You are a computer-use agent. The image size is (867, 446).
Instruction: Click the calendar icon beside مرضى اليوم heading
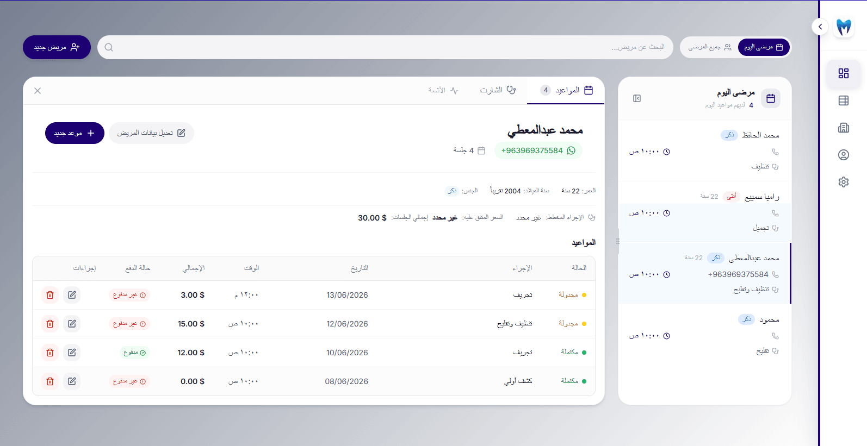[x=771, y=98]
